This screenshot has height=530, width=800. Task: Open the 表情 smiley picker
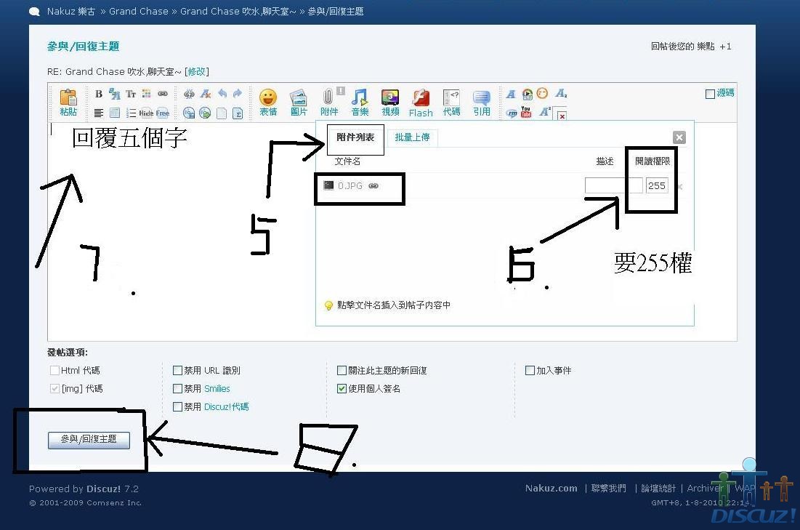point(268,102)
